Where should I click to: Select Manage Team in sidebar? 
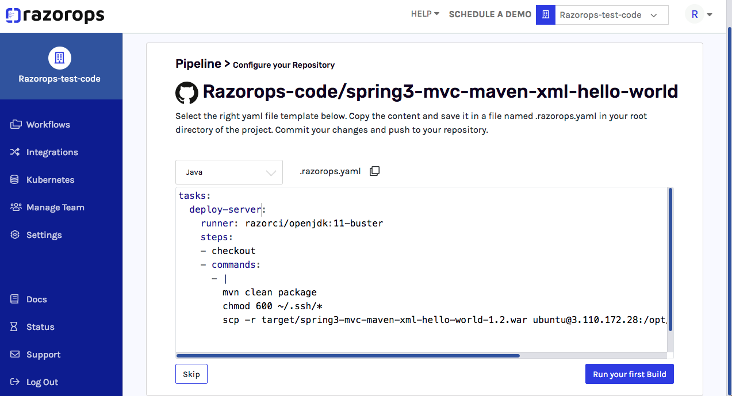tap(55, 207)
